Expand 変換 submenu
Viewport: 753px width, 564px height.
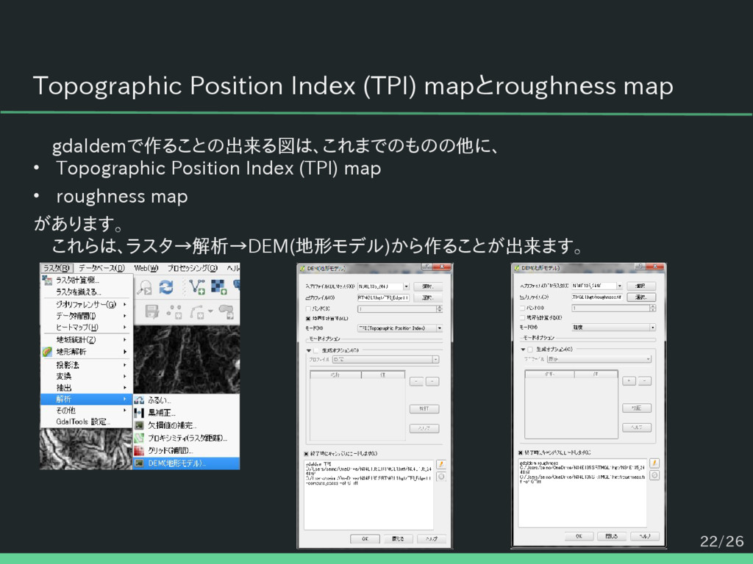coord(87,376)
